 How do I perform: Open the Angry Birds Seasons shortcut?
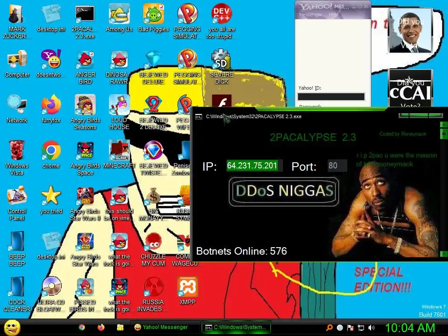point(85,112)
